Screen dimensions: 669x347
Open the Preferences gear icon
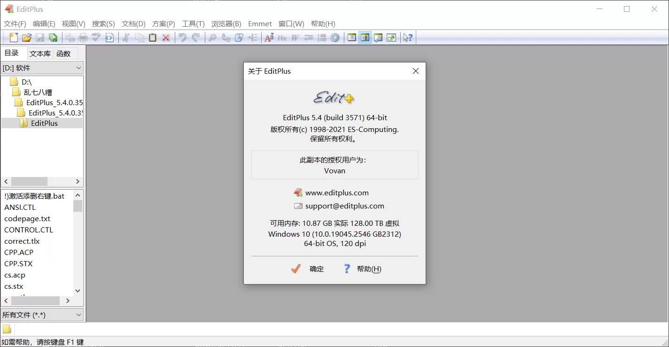pyautogui.click(x=335, y=38)
